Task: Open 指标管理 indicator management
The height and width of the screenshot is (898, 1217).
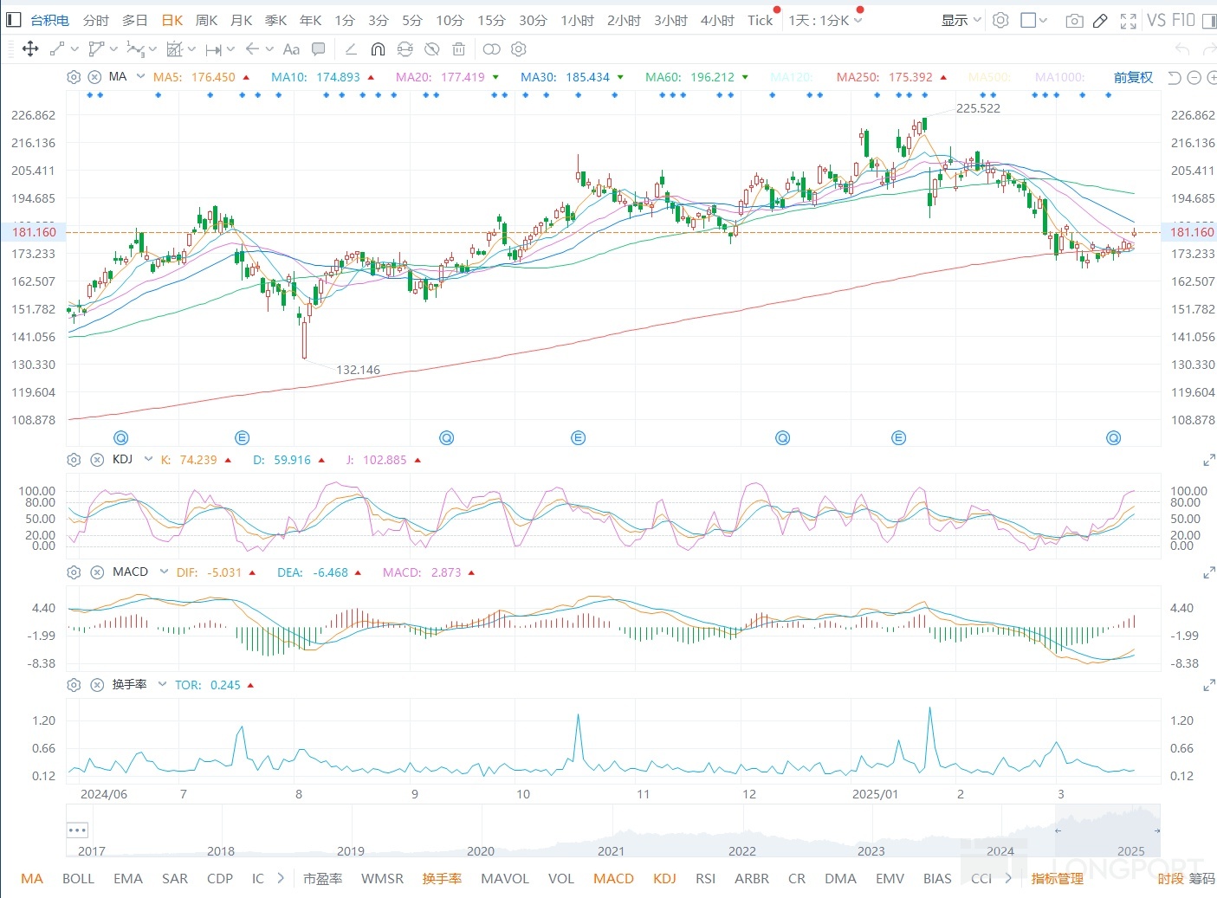Action: pos(1057,878)
